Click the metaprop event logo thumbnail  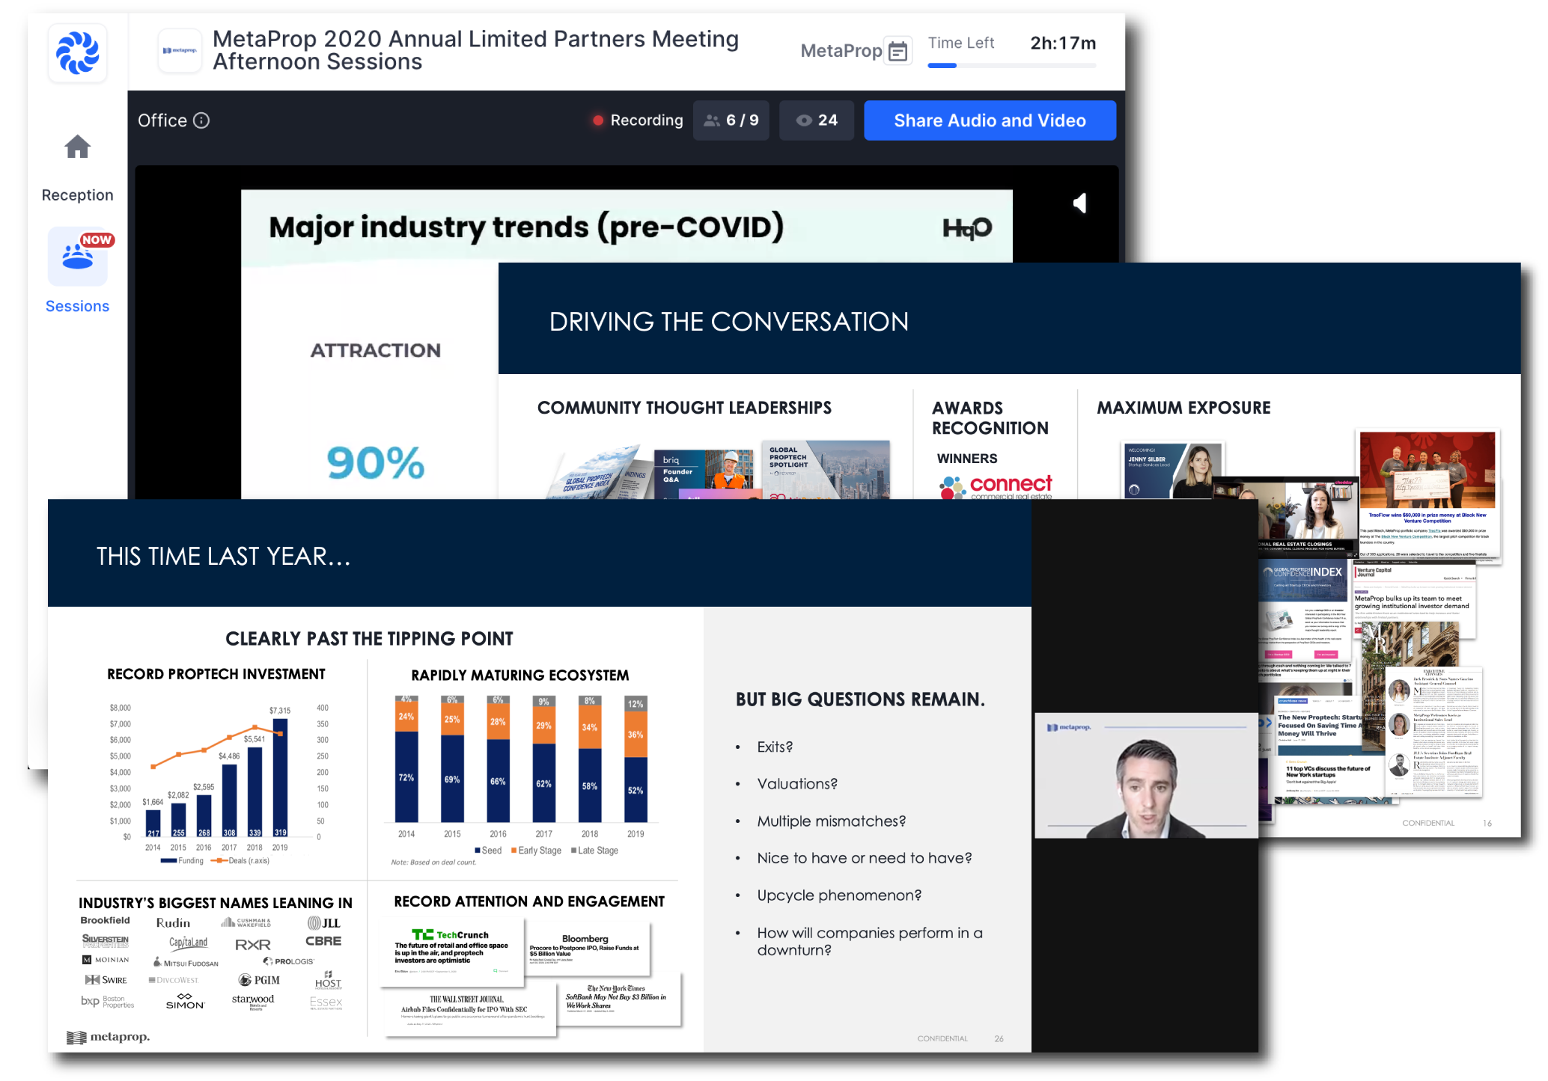click(x=180, y=51)
